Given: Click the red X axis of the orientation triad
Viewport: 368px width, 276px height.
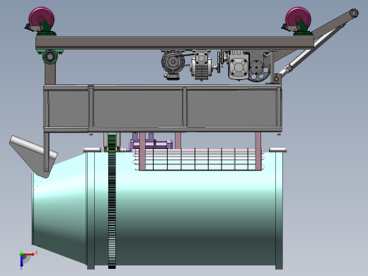Looking at the screenshot, I should coord(29,254).
